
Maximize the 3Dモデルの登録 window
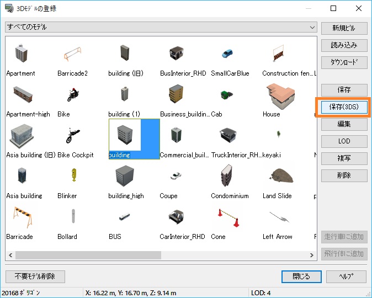(x=333, y=8)
